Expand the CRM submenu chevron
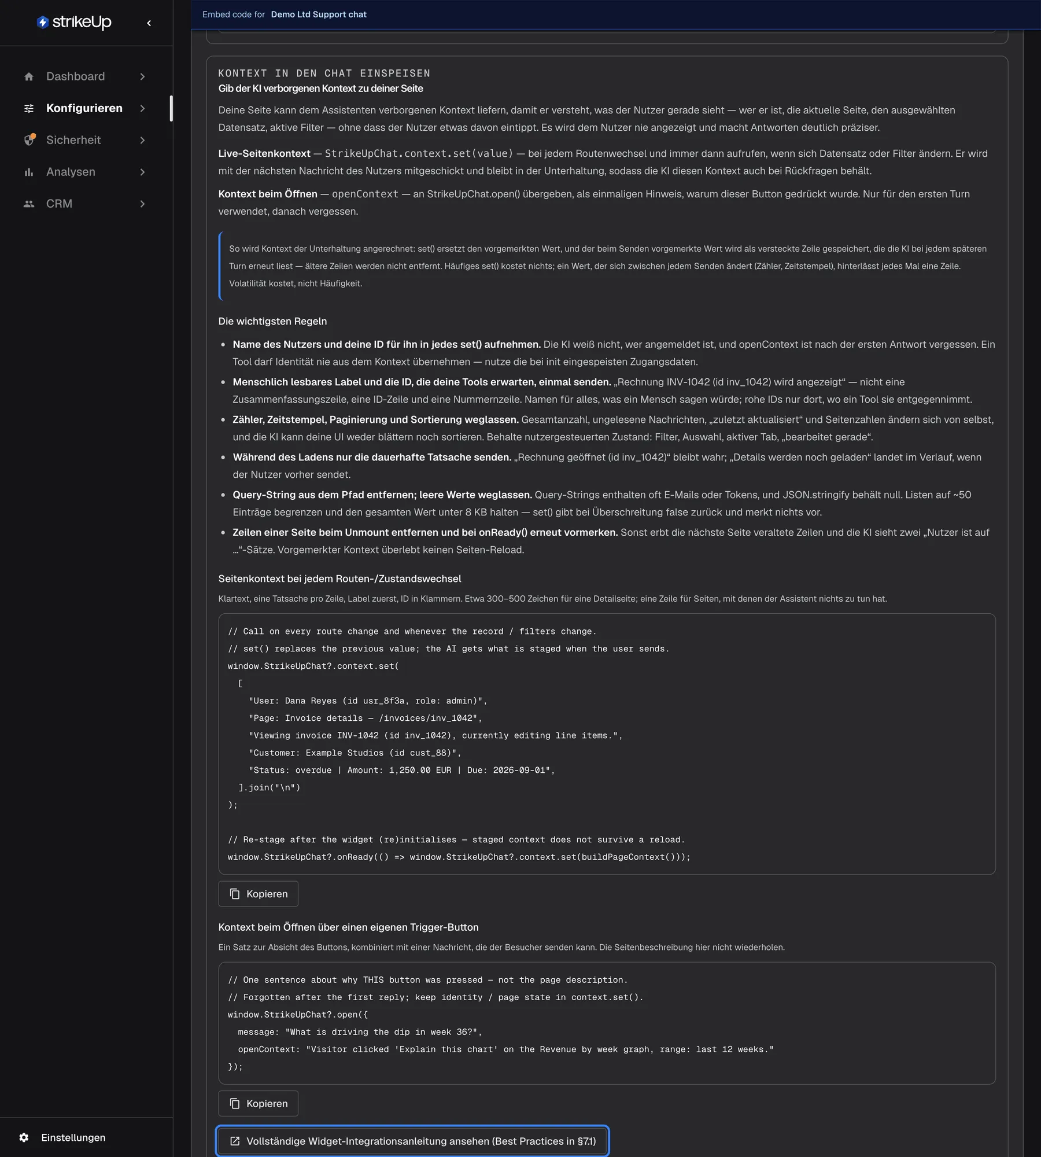 click(x=142, y=204)
